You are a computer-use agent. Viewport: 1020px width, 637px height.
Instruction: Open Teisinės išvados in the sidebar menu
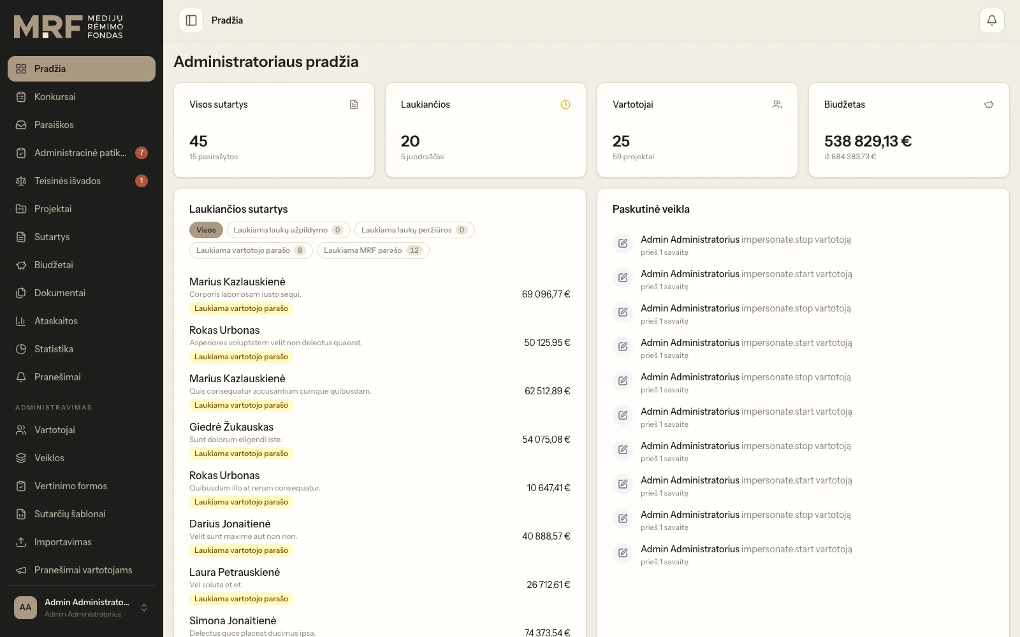pyautogui.click(x=82, y=181)
